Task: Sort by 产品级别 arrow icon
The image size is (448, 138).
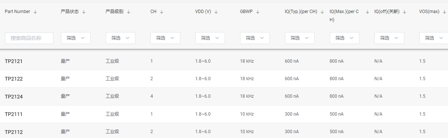Action: coord(129,12)
